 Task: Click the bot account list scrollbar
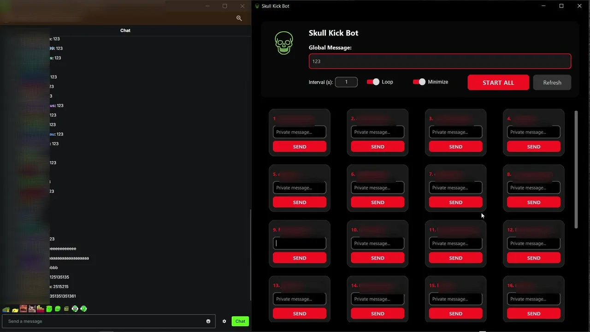(576, 169)
